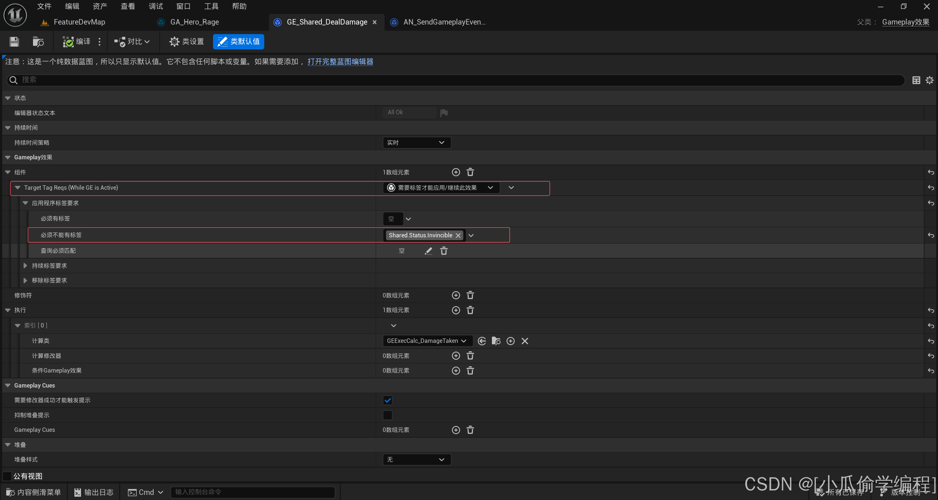Screen dimensions: 938x500
Task: Open parent class Gameplay效果 link
Action: (905, 22)
